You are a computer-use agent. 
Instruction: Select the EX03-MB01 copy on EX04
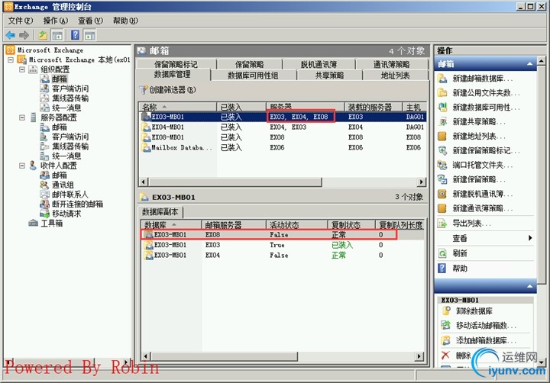283,255
